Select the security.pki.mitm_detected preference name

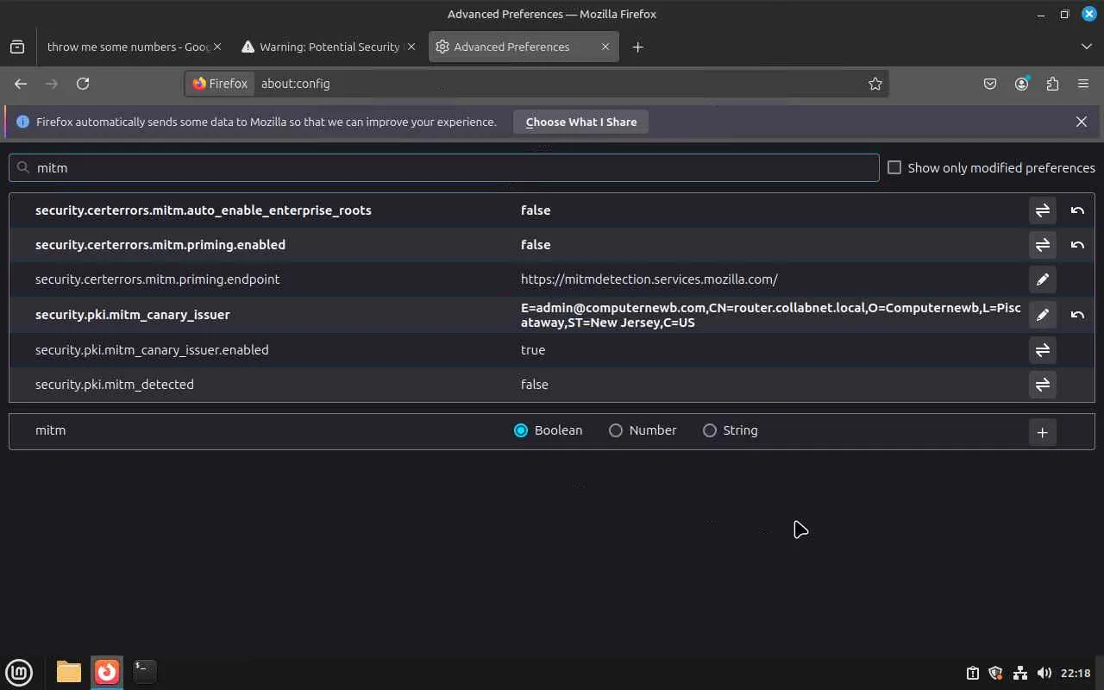coord(115,385)
